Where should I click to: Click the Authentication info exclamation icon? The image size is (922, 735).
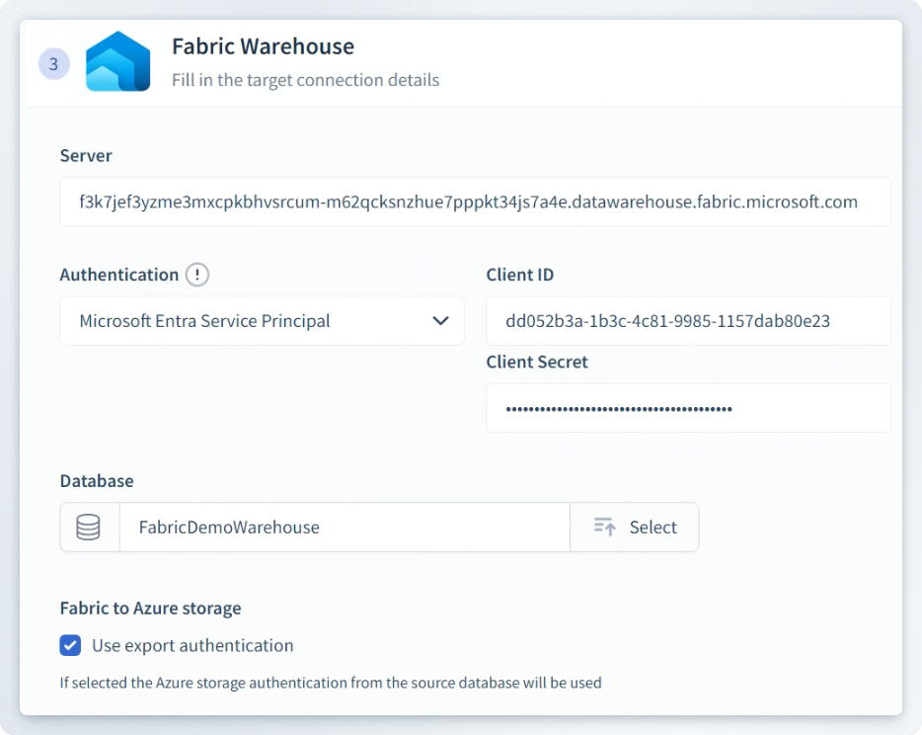tap(197, 275)
